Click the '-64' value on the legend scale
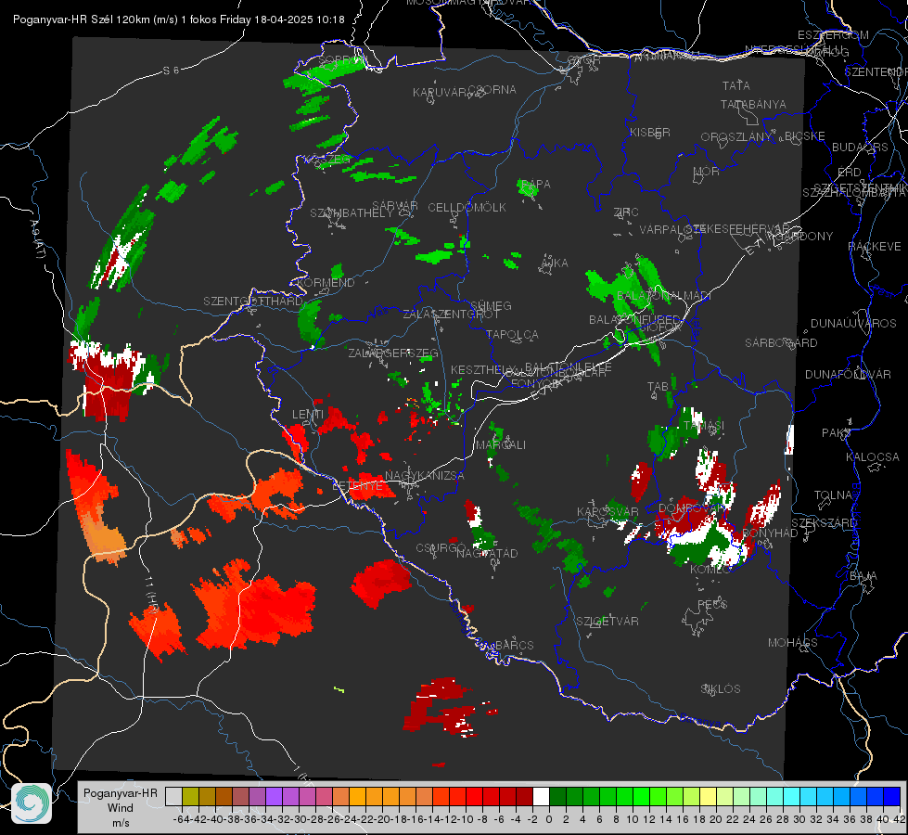Screen dimensions: 908x835 pos(181,819)
